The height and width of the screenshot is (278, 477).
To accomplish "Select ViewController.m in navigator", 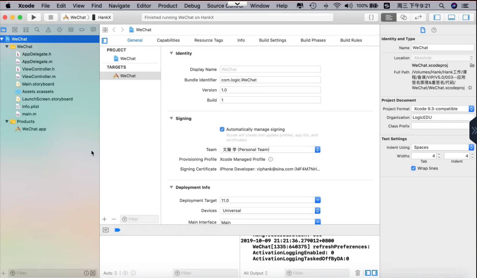I will coord(39,76).
